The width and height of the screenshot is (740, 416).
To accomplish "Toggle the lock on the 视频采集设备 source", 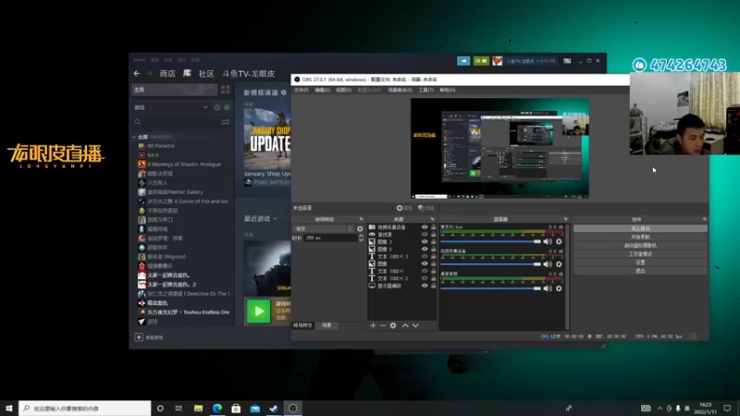I will coord(433,227).
